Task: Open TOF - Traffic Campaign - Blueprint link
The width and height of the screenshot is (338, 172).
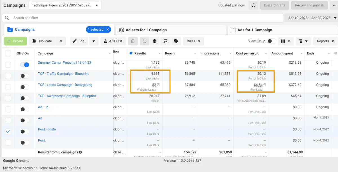Action: [x=63, y=74]
